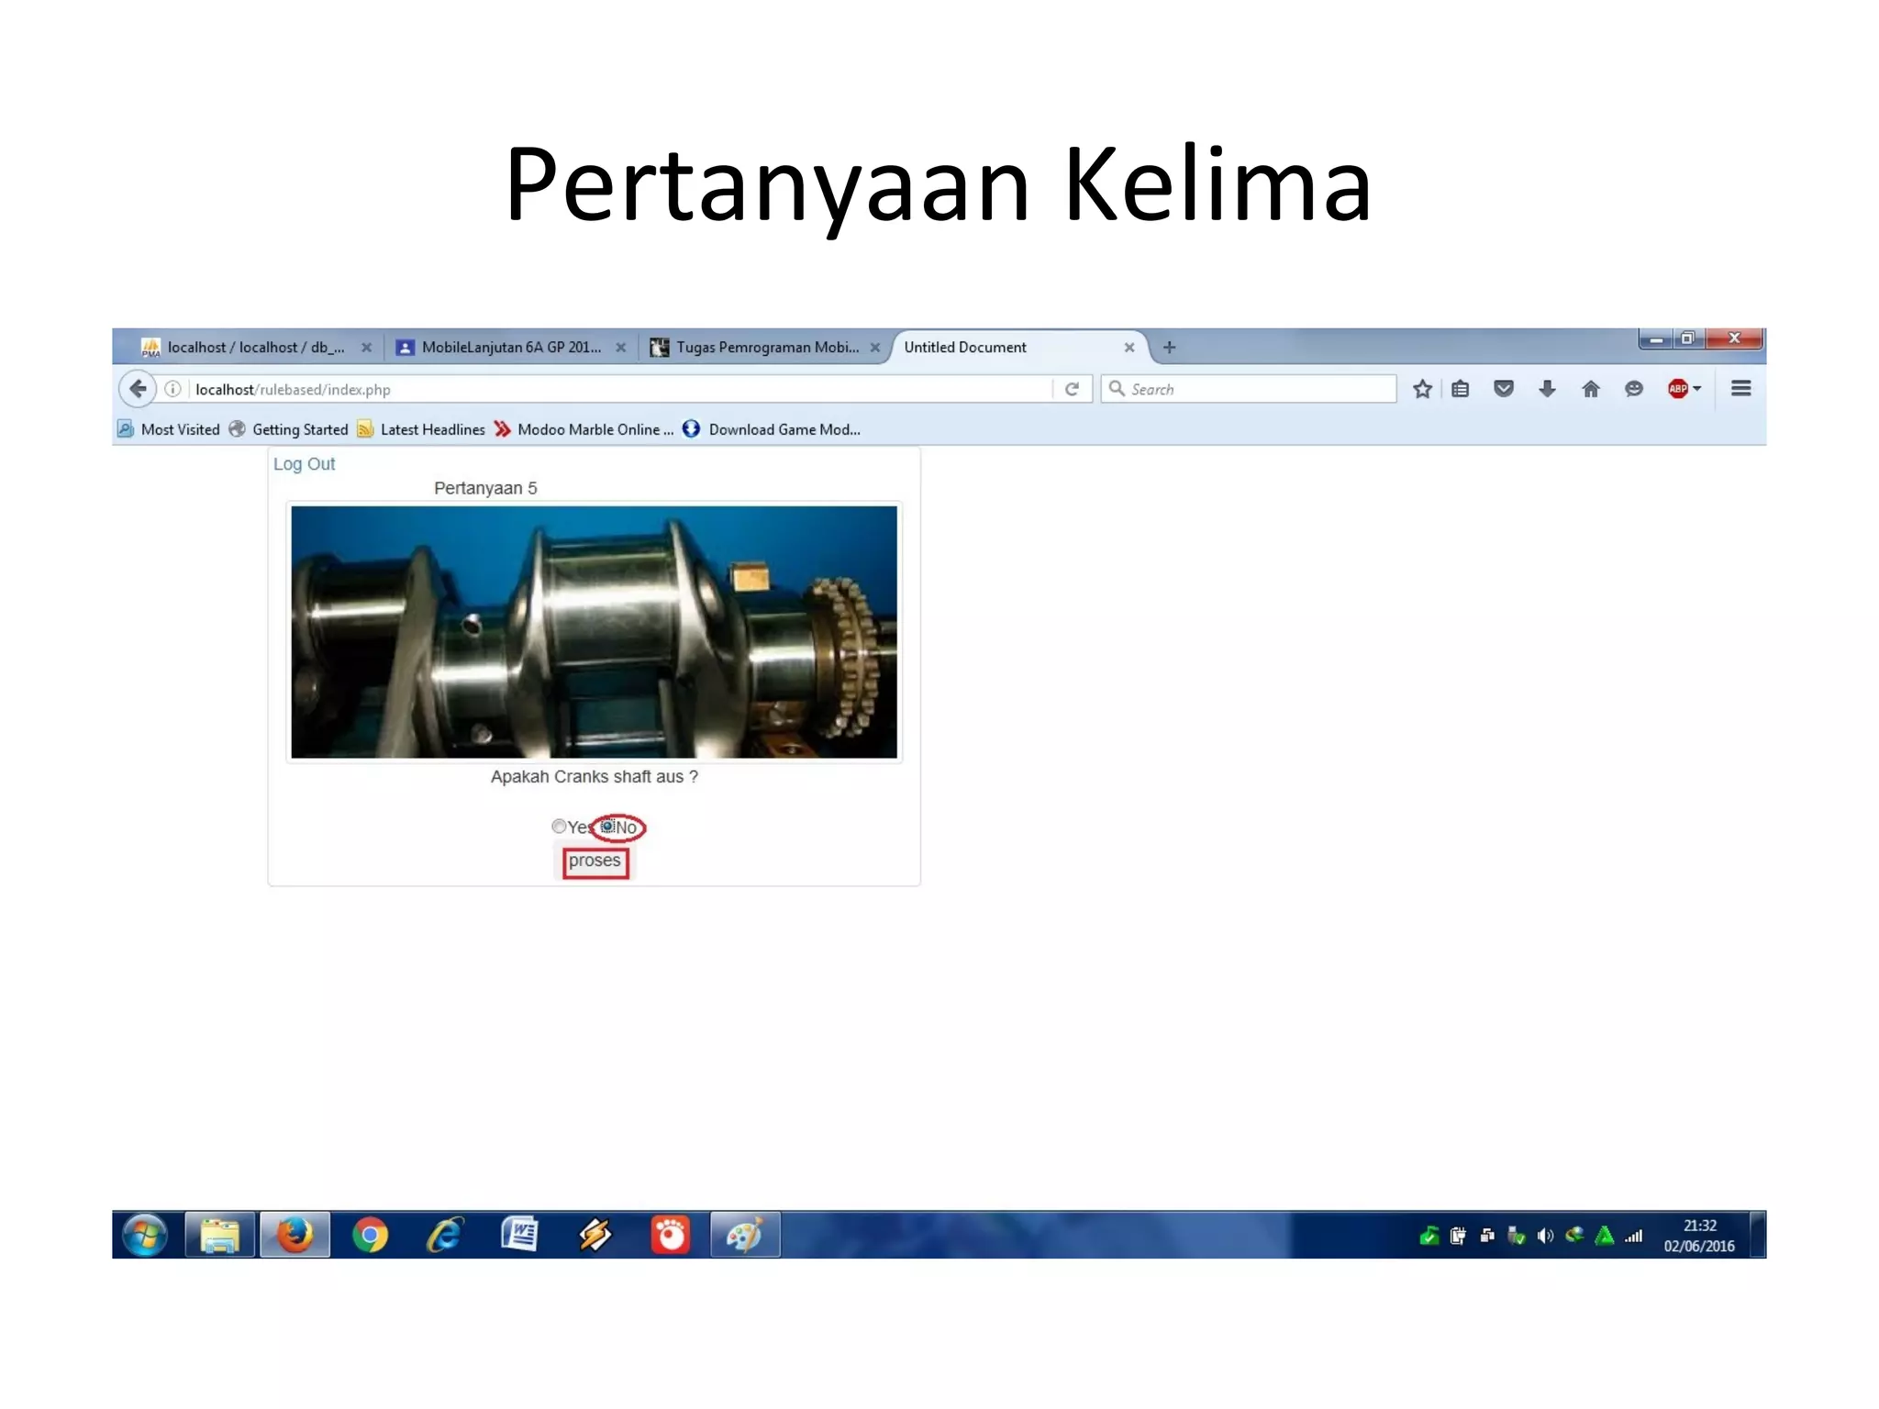
Task: Open Most Visited bookmarks folder
Action: click(169, 429)
